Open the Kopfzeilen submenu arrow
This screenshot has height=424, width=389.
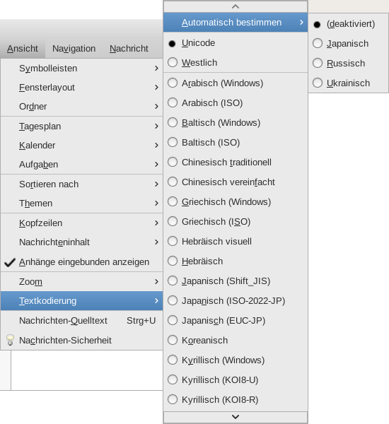pos(156,223)
